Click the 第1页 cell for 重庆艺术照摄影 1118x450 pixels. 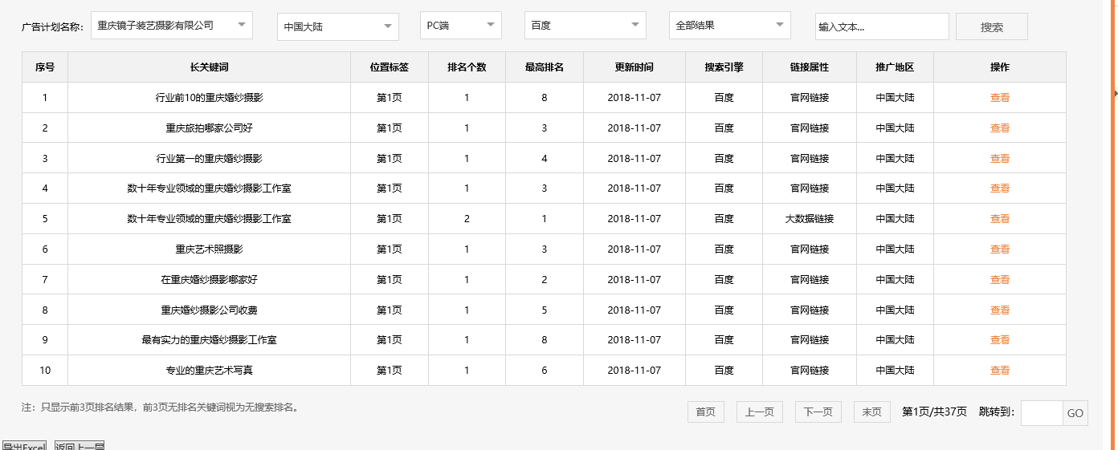(390, 249)
